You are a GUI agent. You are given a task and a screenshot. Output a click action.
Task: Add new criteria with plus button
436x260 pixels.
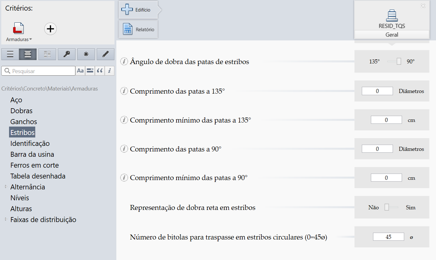(50, 29)
